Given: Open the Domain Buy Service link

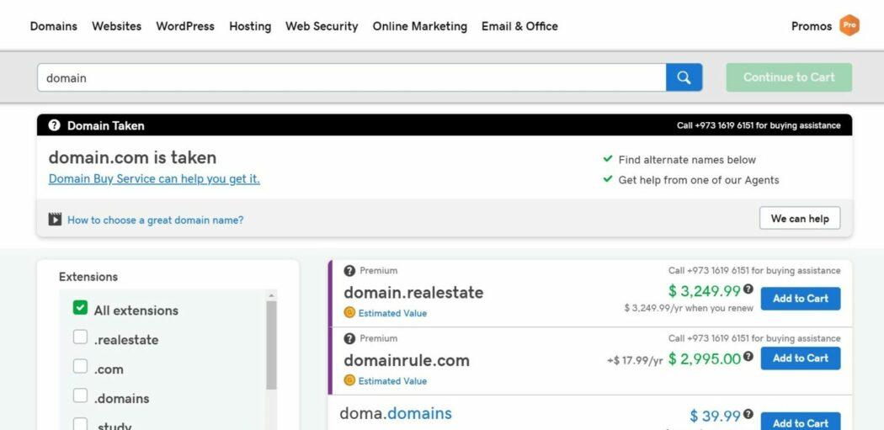Looking at the screenshot, I should tap(154, 179).
